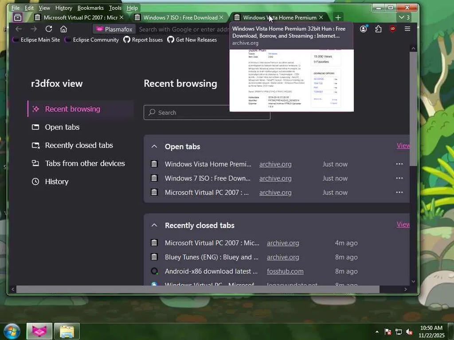Image resolution: width=454 pixels, height=340 pixels.
Task: Collapse the Open tabs section
Action: (154, 147)
